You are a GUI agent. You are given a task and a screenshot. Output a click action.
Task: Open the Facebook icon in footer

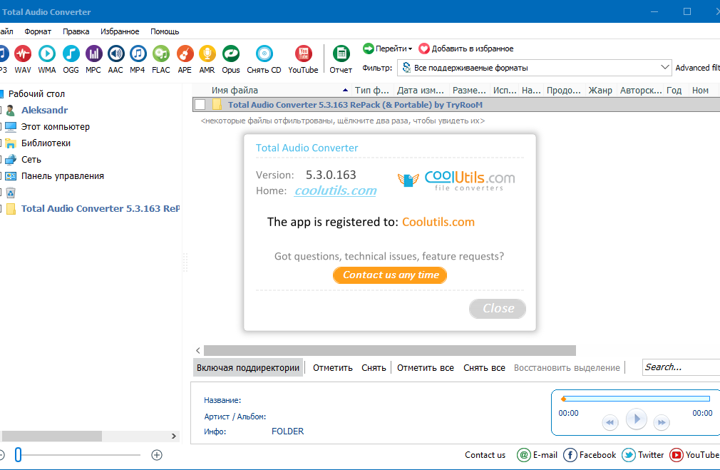[570, 455]
